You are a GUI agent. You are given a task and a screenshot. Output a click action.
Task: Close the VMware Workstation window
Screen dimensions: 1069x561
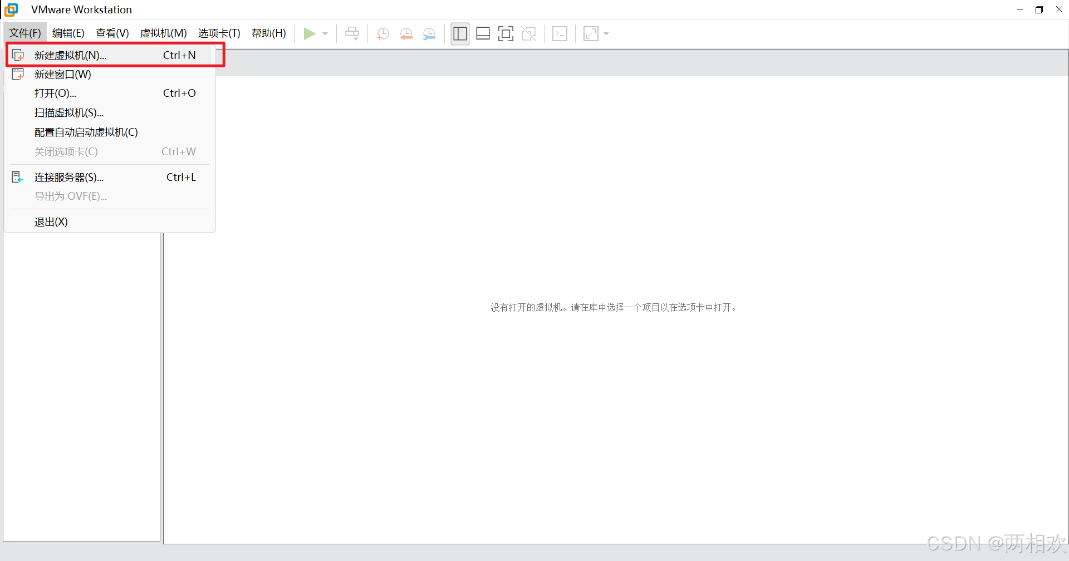pos(1059,9)
